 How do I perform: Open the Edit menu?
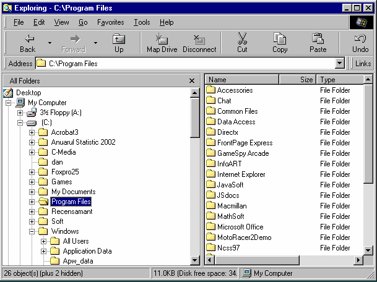pos(39,22)
